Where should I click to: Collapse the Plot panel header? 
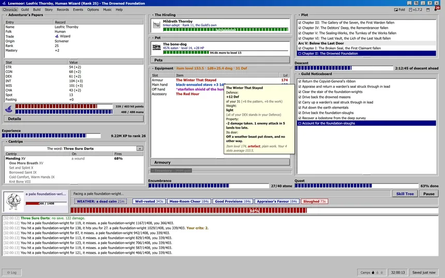[x=303, y=15]
